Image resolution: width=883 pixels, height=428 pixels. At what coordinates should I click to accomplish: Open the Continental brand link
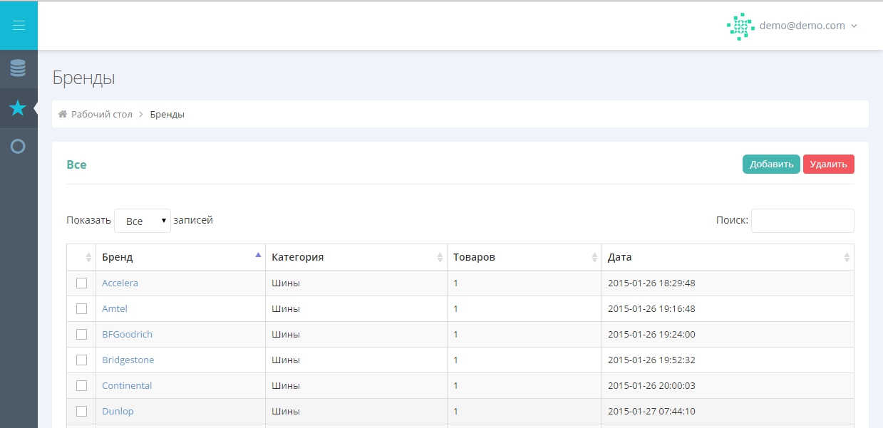(127, 385)
